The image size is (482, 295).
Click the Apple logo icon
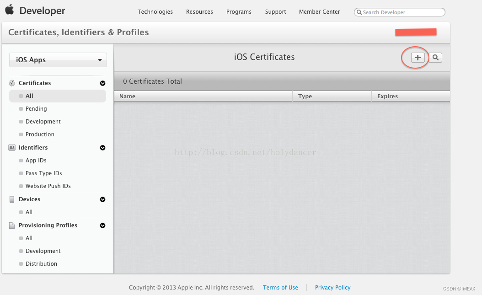click(10, 10)
